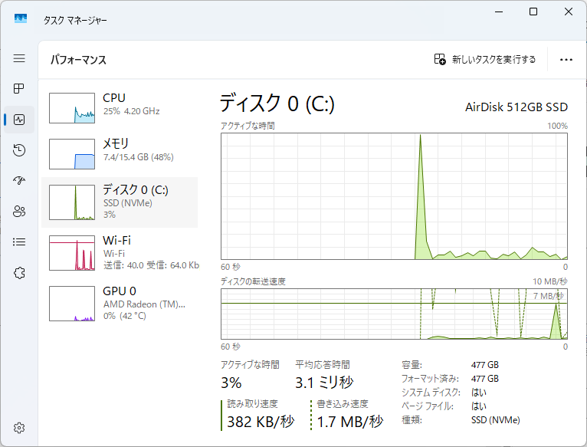Maximize the Task Manager window
The height and width of the screenshot is (447, 587).
533,12
